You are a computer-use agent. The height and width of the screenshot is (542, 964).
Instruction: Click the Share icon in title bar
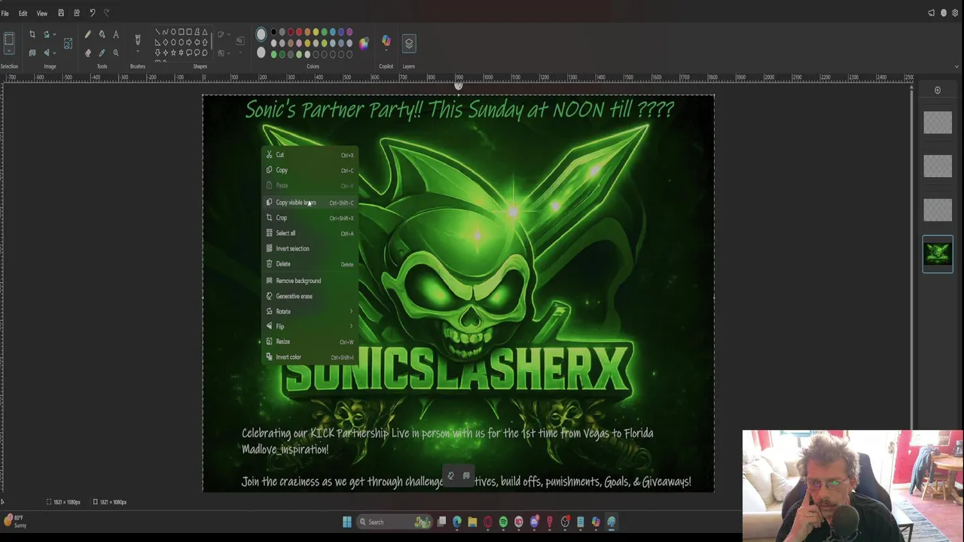[77, 13]
